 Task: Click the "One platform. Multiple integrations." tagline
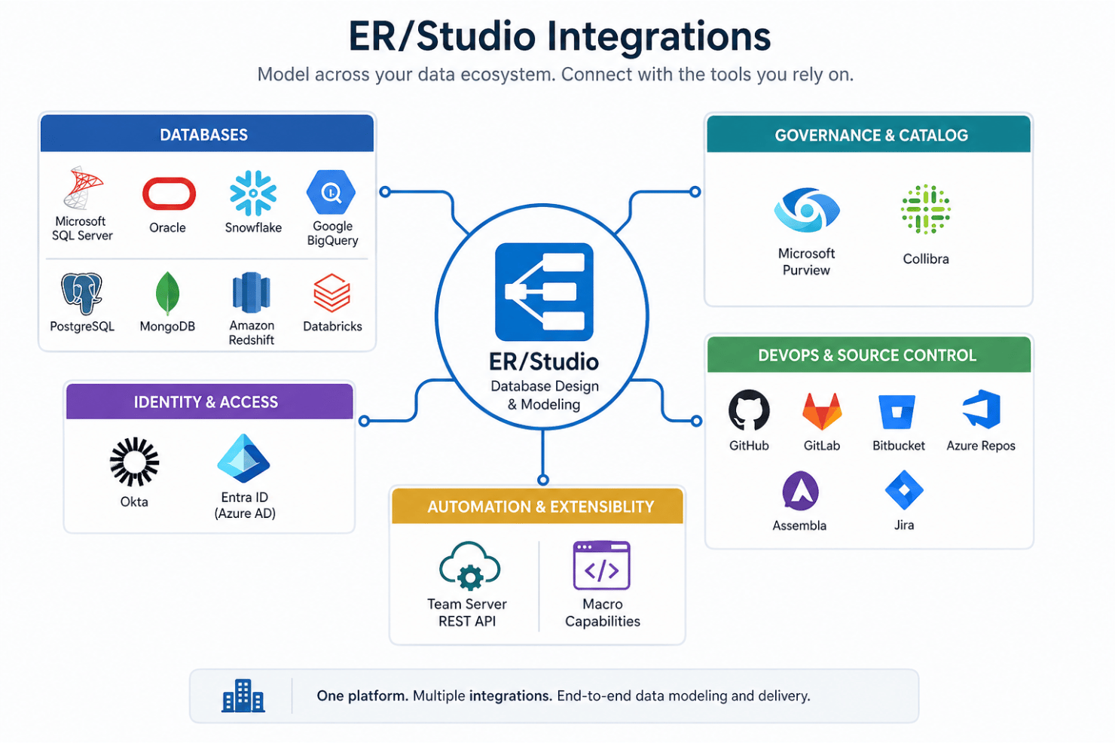pos(435,696)
